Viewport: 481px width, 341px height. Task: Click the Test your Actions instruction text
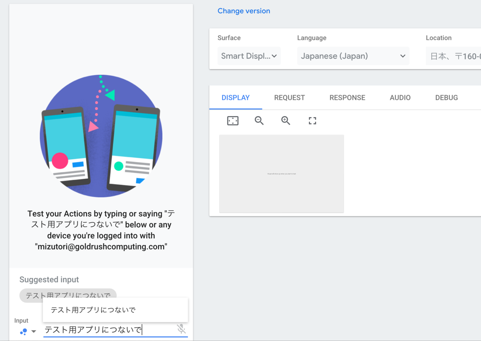101,230
